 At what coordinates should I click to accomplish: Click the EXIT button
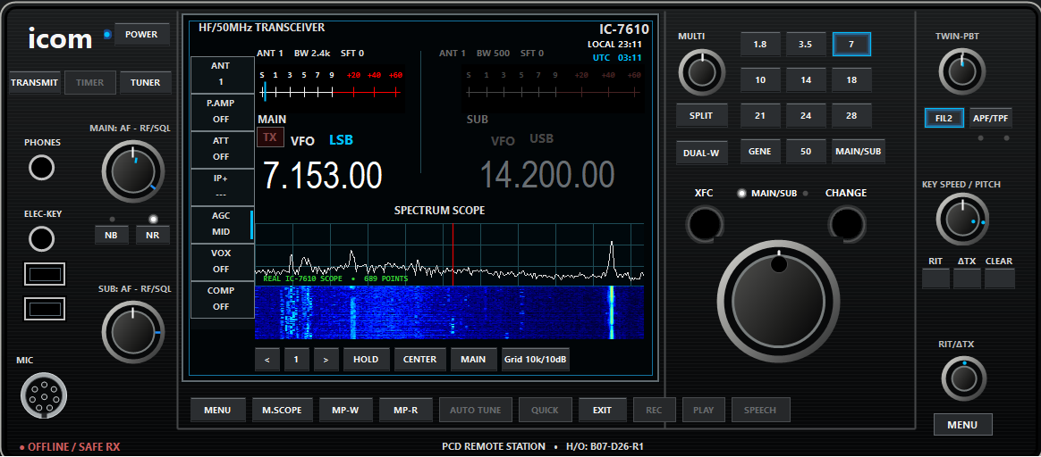(x=602, y=410)
